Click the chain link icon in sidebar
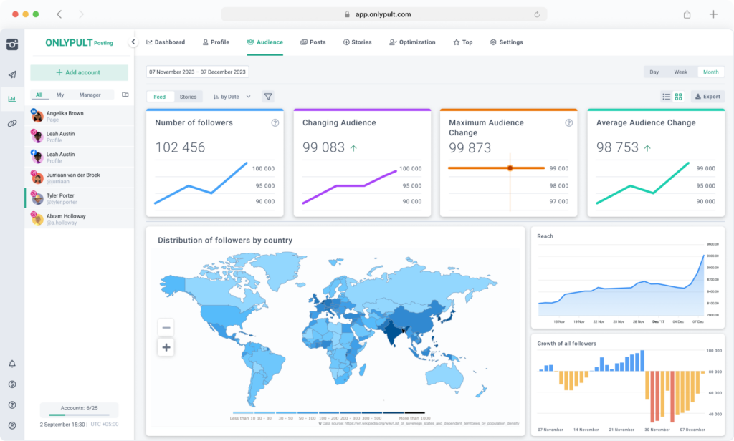The image size is (734, 441). [x=11, y=123]
